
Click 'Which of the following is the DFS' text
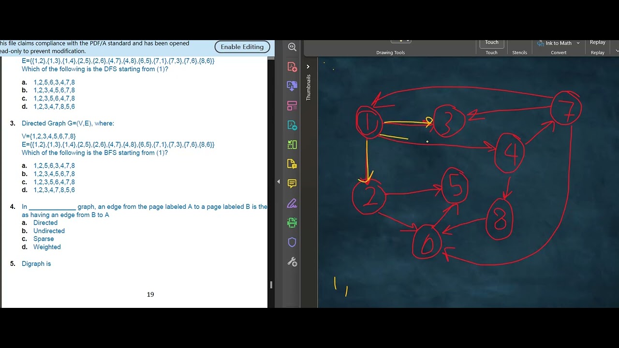click(95, 69)
